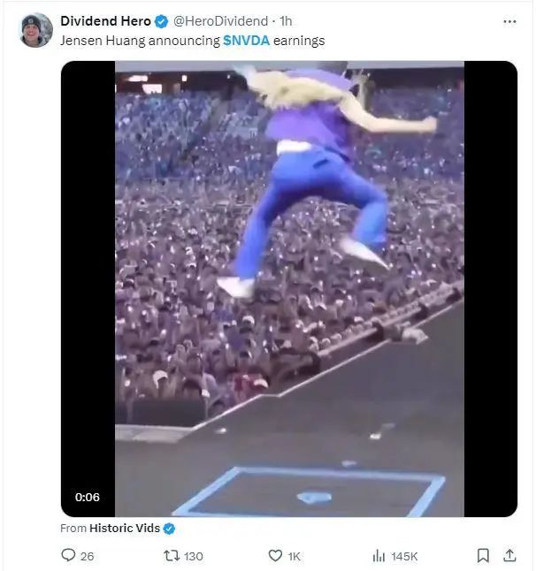Open Dividend Hero profile picture
536x571 pixels.
click(36, 30)
